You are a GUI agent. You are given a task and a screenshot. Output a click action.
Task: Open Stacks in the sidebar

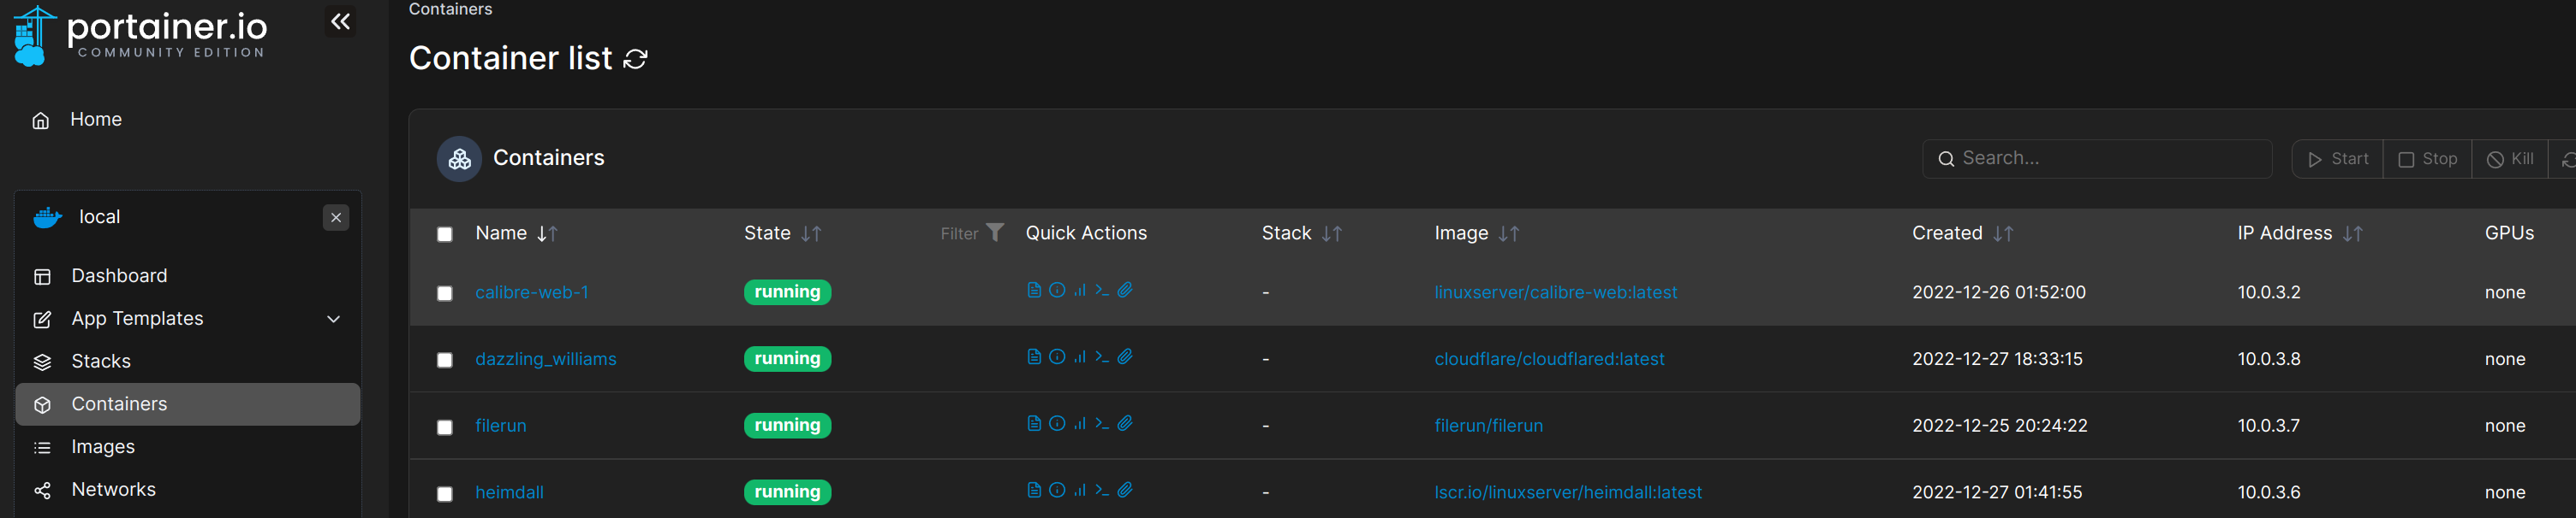click(x=101, y=362)
